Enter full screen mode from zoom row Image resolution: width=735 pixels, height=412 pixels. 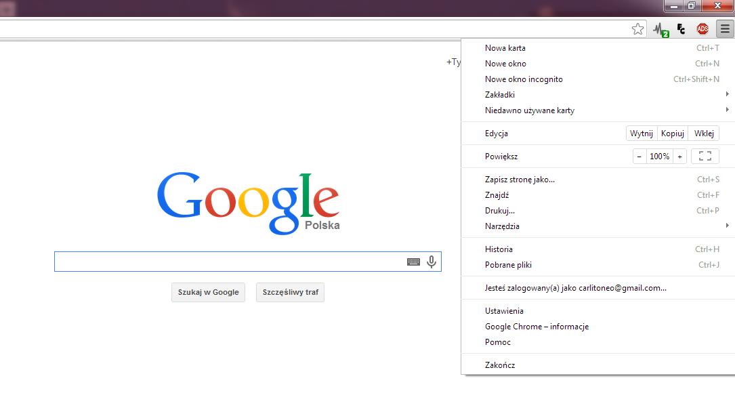[705, 156]
